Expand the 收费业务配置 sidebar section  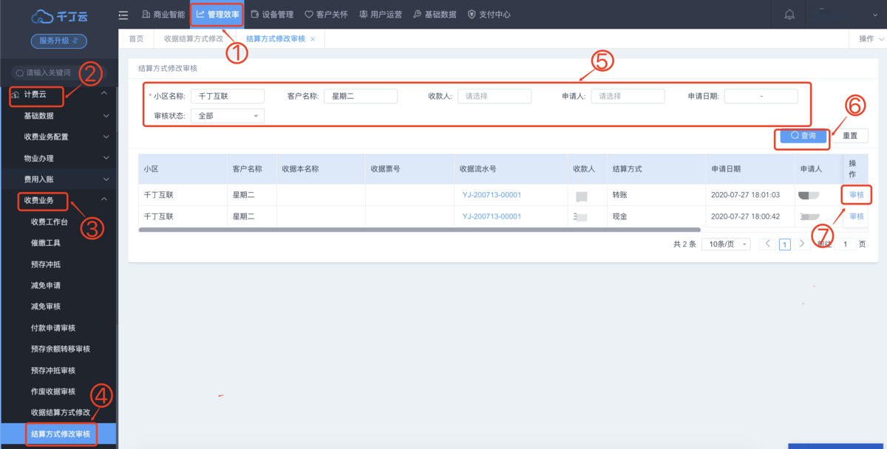[x=58, y=137]
